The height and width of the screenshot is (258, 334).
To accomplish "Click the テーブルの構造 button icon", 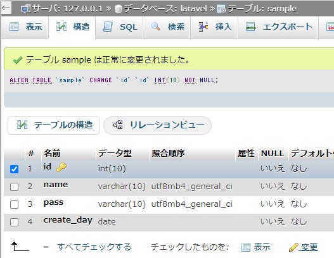I will [x=22, y=125].
